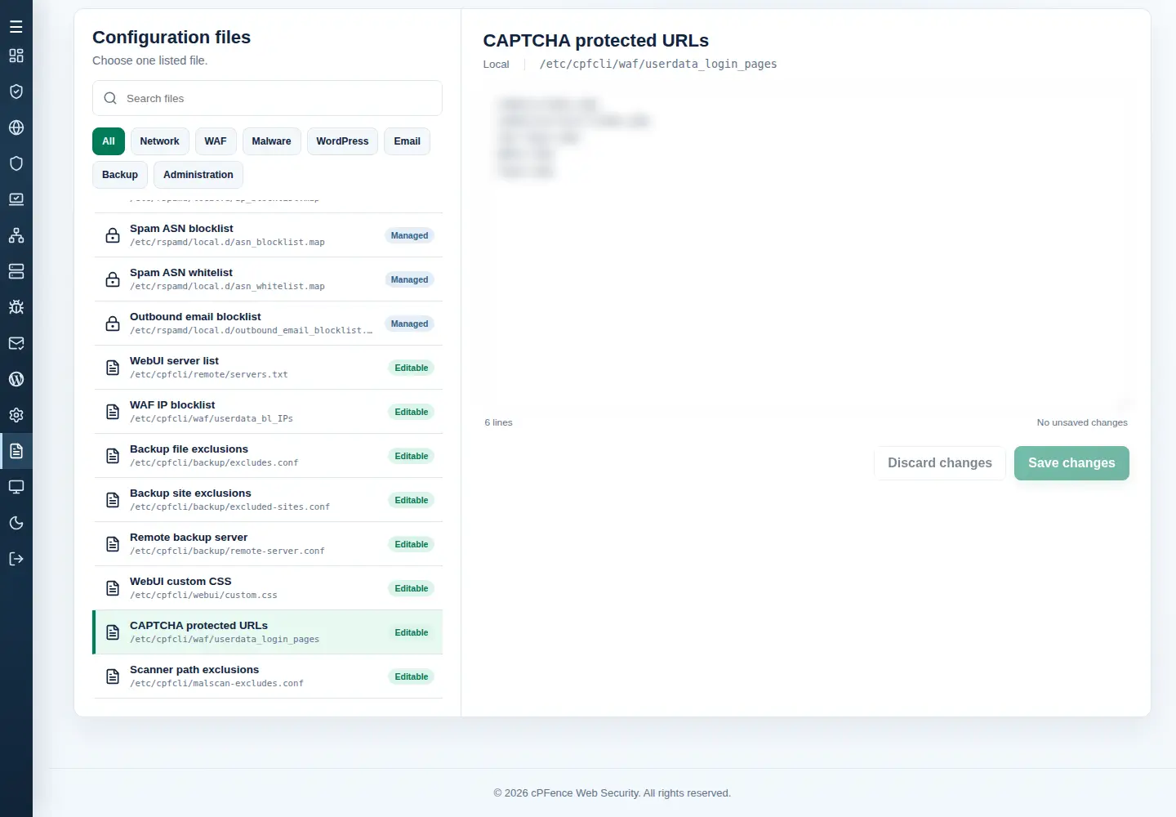Click file icon of Backup site exclusions
Screen dimensions: 1176x817
pos(113,500)
